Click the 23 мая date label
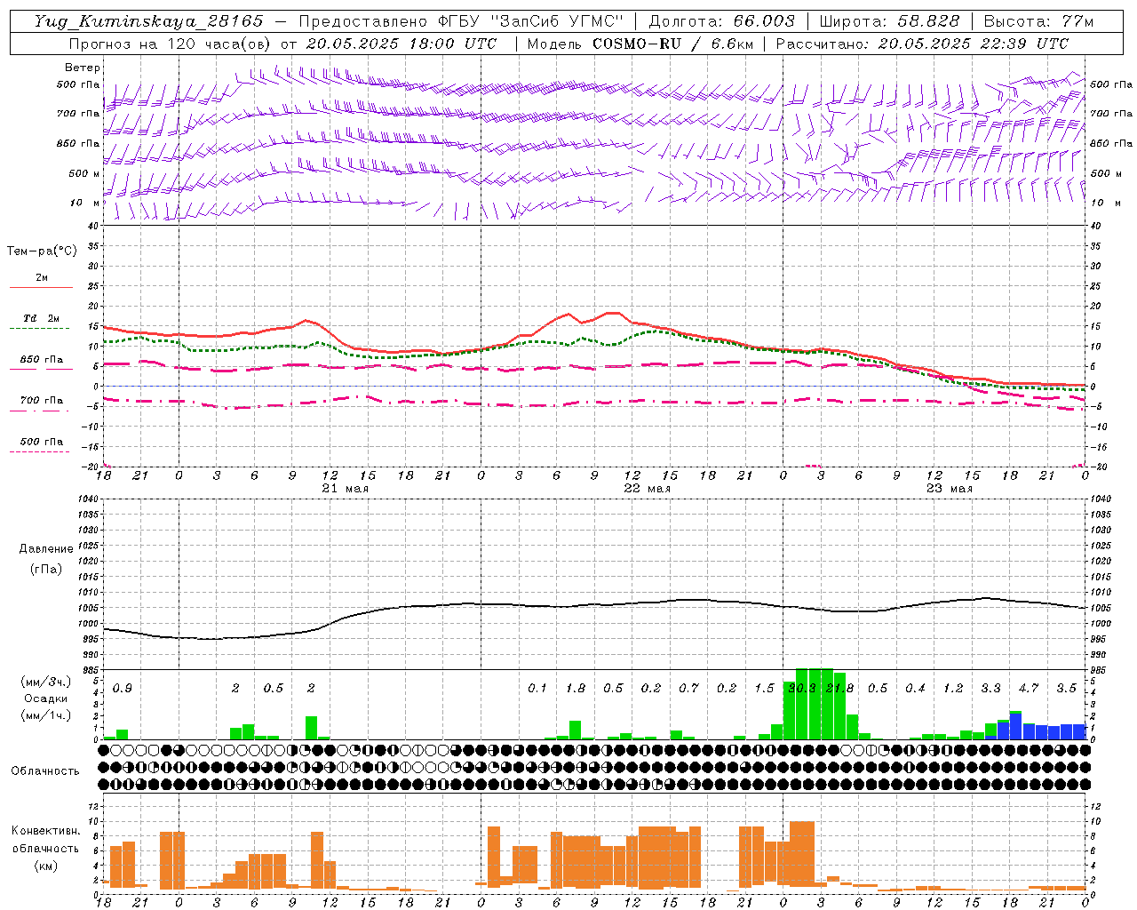The image size is (1137, 910). pos(949,489)
